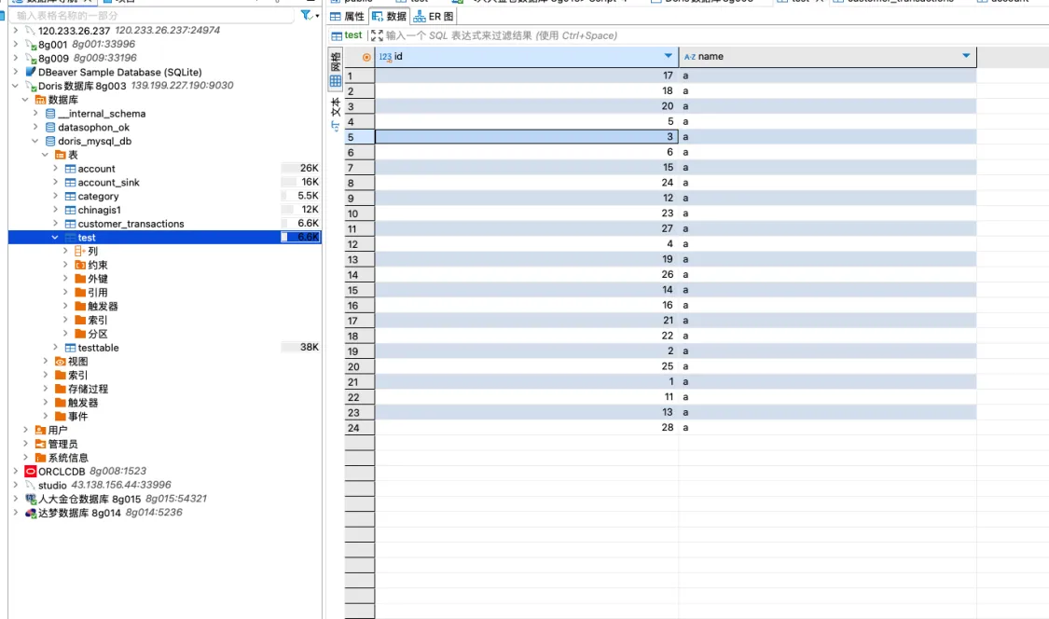This screenshot has height=619, width=1049.
Task: Click the 数据库 folder icon
Action: pos(40,100)
